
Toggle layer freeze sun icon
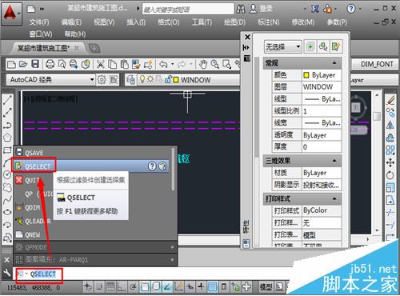click(x=150, y=79)
